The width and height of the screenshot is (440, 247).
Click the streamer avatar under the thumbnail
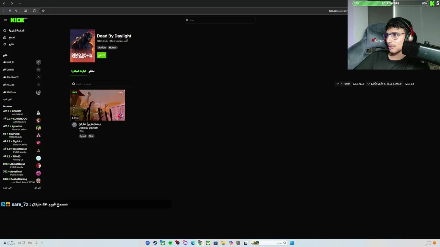coord(74,125)
